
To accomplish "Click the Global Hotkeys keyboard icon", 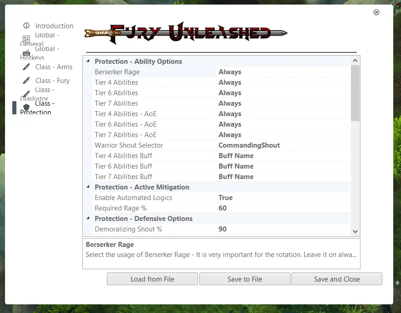I will [26, 53].
